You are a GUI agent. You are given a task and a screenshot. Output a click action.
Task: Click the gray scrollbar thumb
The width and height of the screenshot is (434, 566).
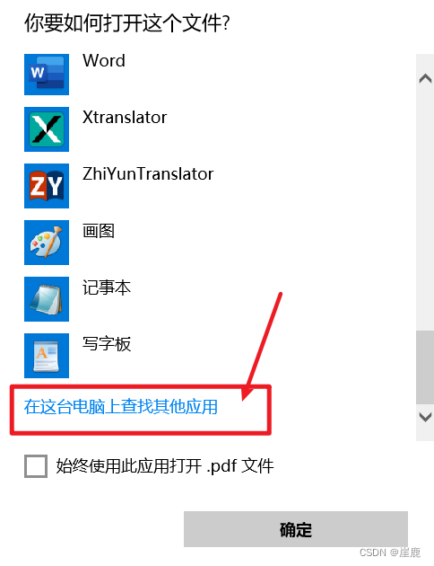point(425,367)
